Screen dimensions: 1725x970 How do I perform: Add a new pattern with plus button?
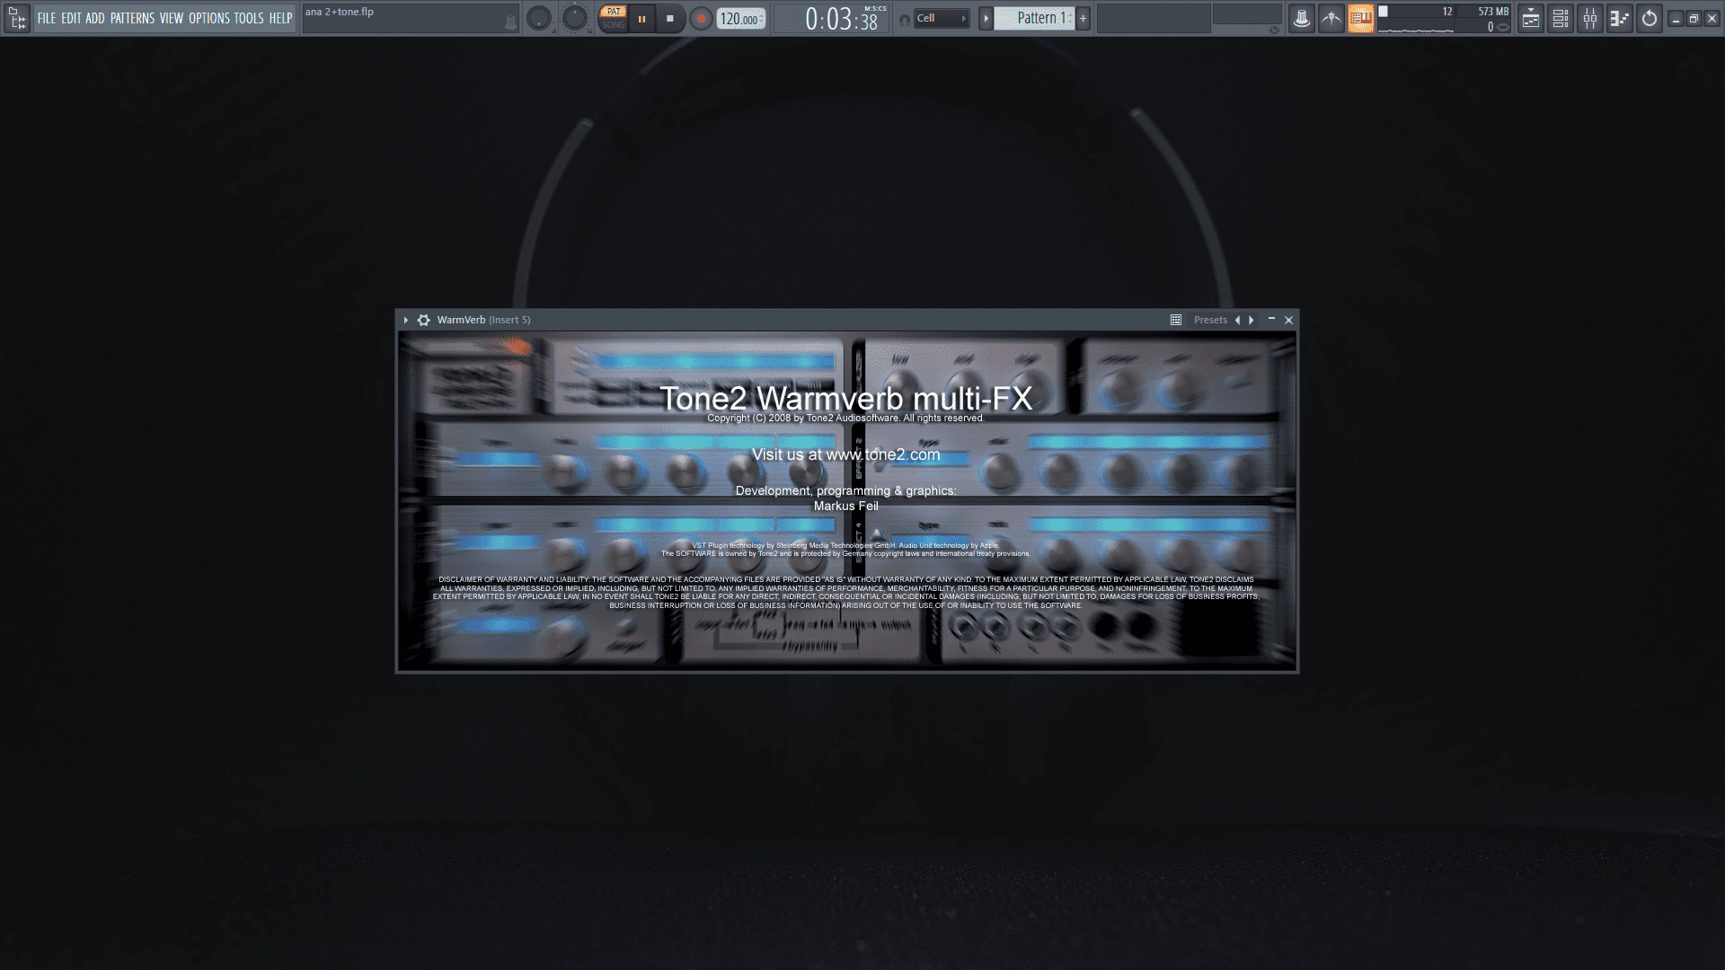[x=1083, y=18]
